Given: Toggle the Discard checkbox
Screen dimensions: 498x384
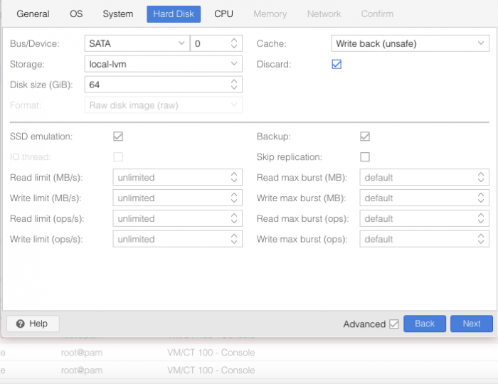Looking at the screenshot, I should [337, 64].
